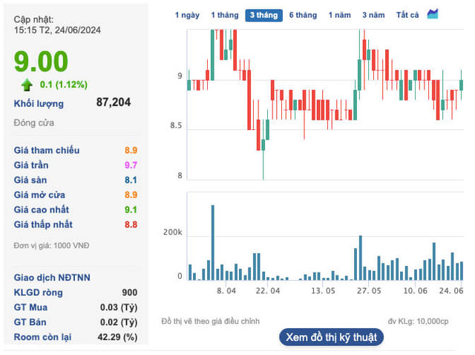Click the Giá sàn value 8.1
The height and width of the screenshot is (355, 475).
pos(131,180)
